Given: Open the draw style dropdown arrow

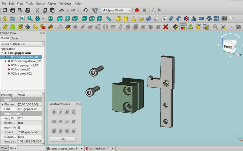Looking at the screenshot, I should 43,19.
